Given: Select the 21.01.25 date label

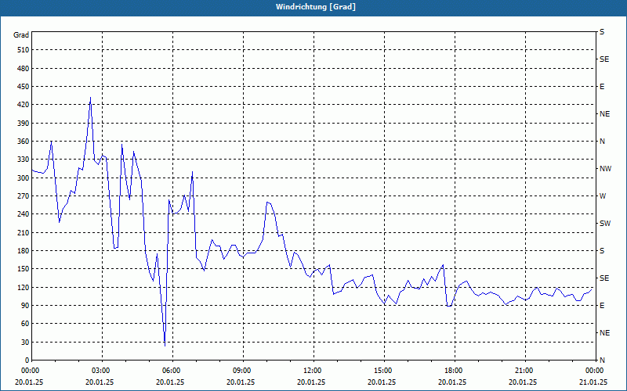Looking at the screenshot, I should pyautogui.click(x=593, y=382).
